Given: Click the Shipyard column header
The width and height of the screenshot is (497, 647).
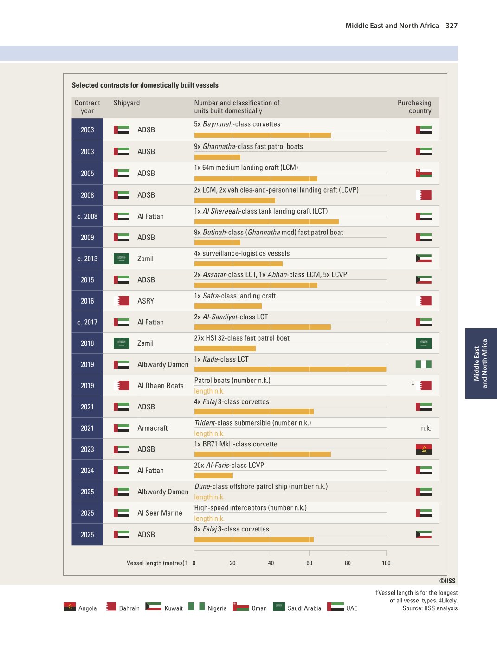Looking at the screenshot, I should pyautogui.click(x=127, y=103).
